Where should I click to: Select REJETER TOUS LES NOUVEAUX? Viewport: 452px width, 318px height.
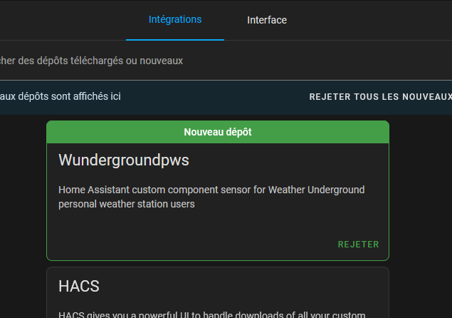point(381,97)
